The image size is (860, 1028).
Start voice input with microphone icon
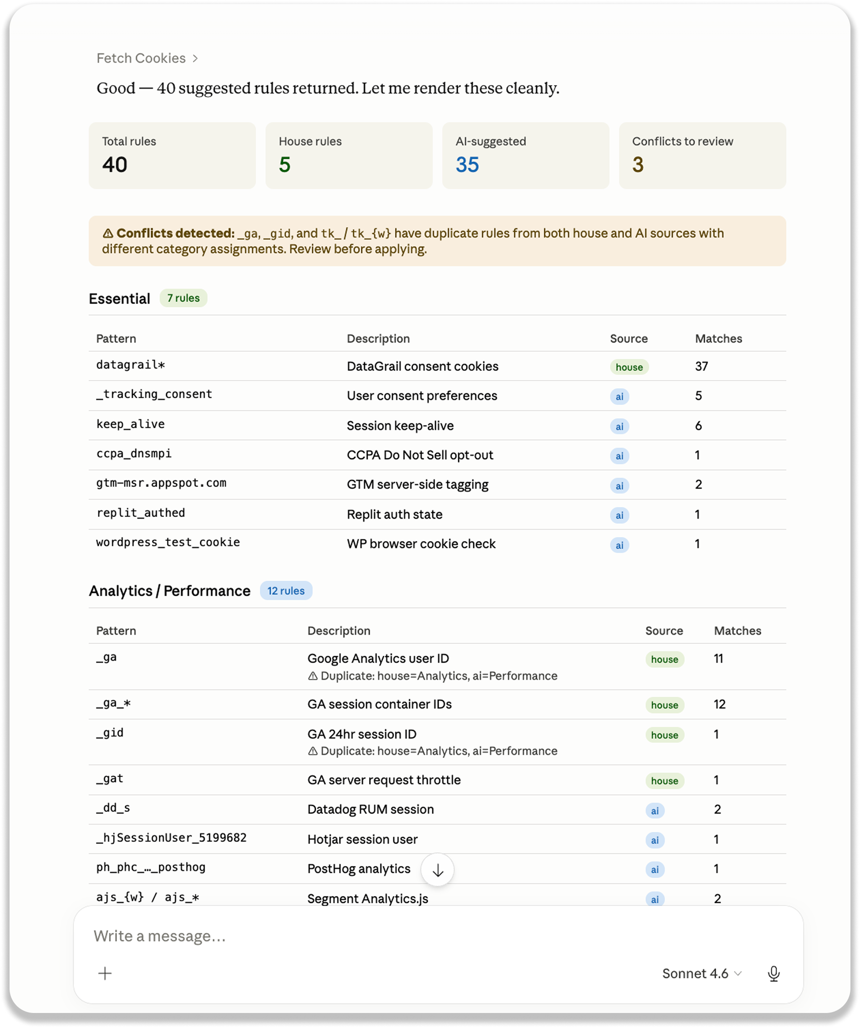774,973
